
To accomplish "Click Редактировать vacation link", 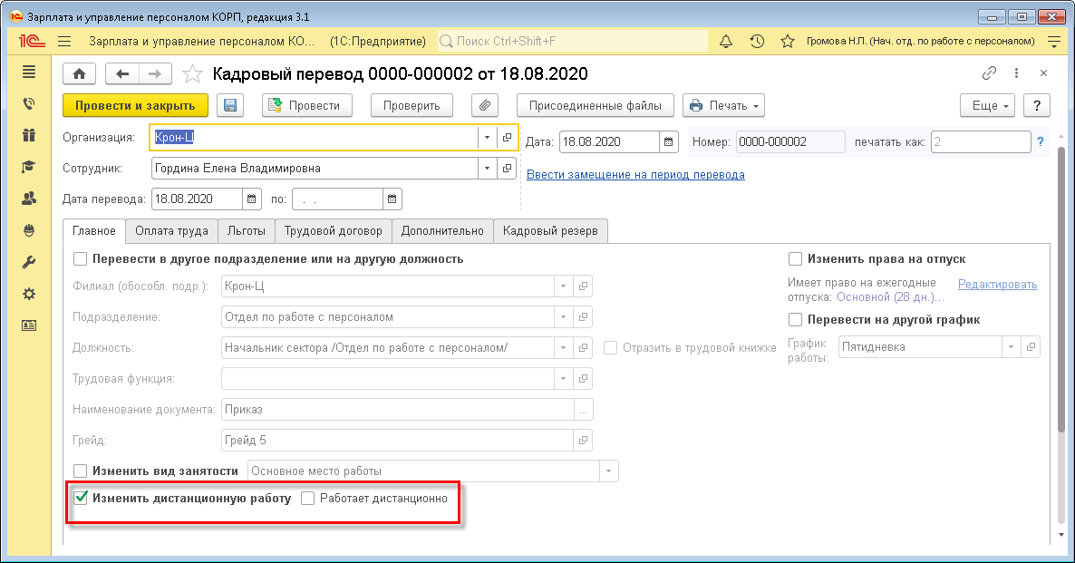I will (998, 285).
